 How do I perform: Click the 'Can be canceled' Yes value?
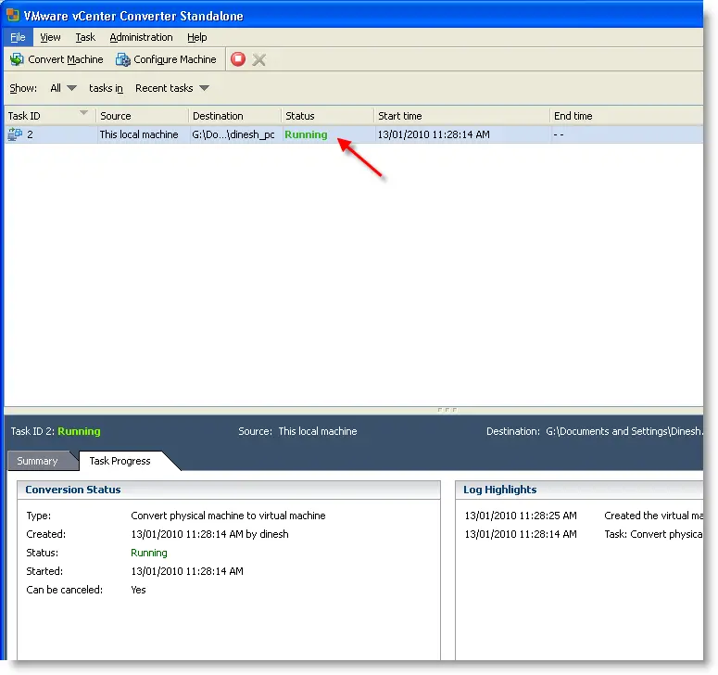pos(138,590)
